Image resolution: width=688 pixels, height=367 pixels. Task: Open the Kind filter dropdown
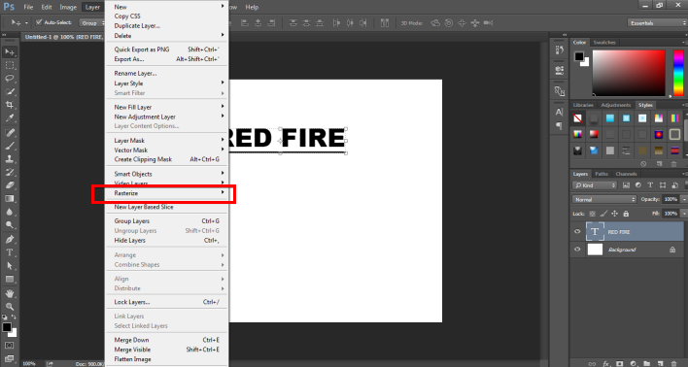(595, 185)
